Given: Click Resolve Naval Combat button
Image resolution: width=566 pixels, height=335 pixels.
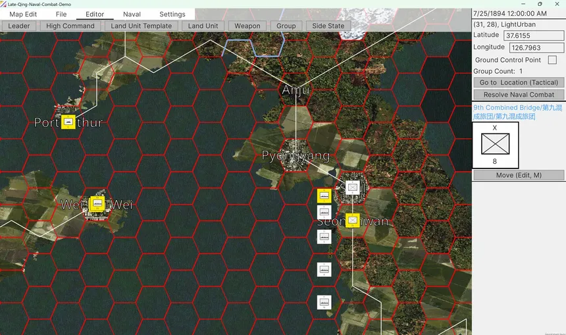Looking at the screenshot, I should [519, 95].
